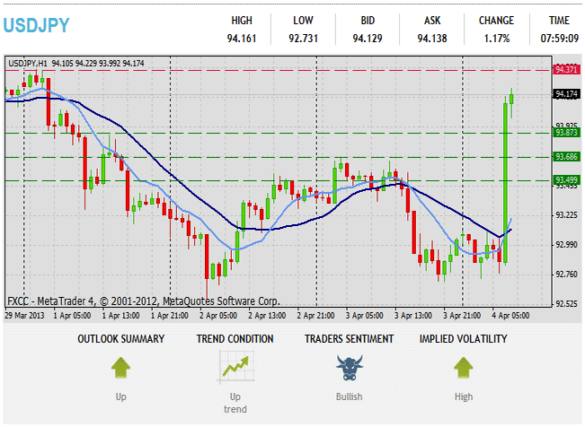
Task: Click the FXCC MetaTrader 4 copyright text
Action: coord(144,301)
